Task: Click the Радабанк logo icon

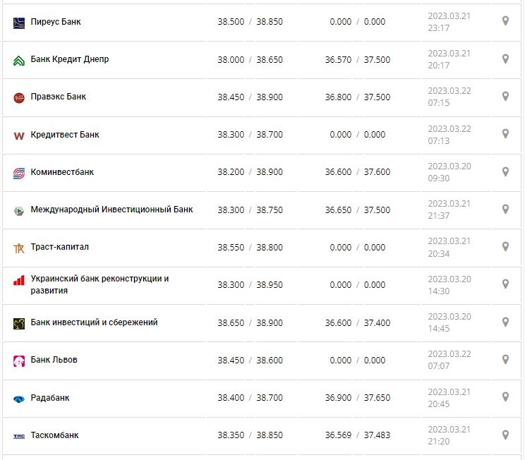Action: (19, 399)
